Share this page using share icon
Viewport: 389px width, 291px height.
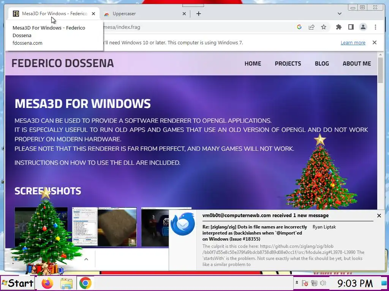(312, 27)
